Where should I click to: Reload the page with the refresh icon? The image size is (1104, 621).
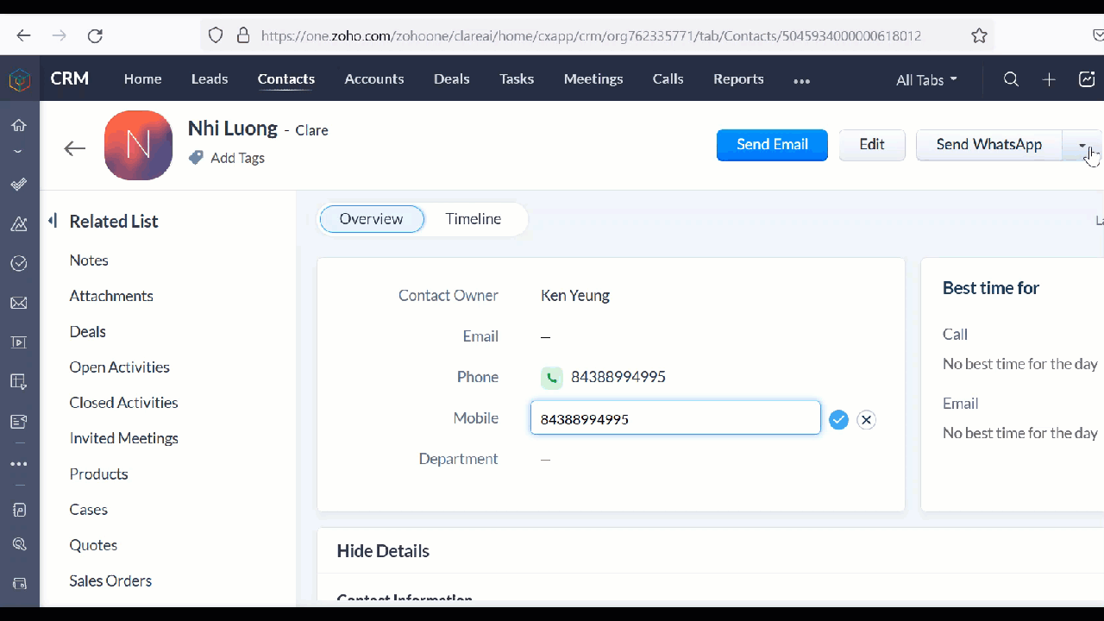pos(95,35)
